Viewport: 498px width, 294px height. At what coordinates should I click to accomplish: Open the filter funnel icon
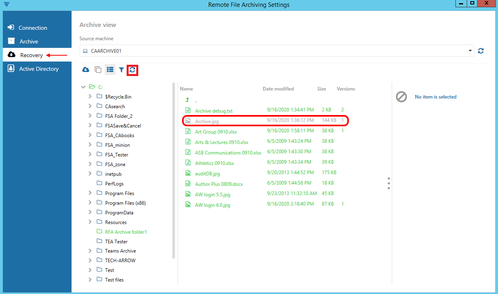121,70
